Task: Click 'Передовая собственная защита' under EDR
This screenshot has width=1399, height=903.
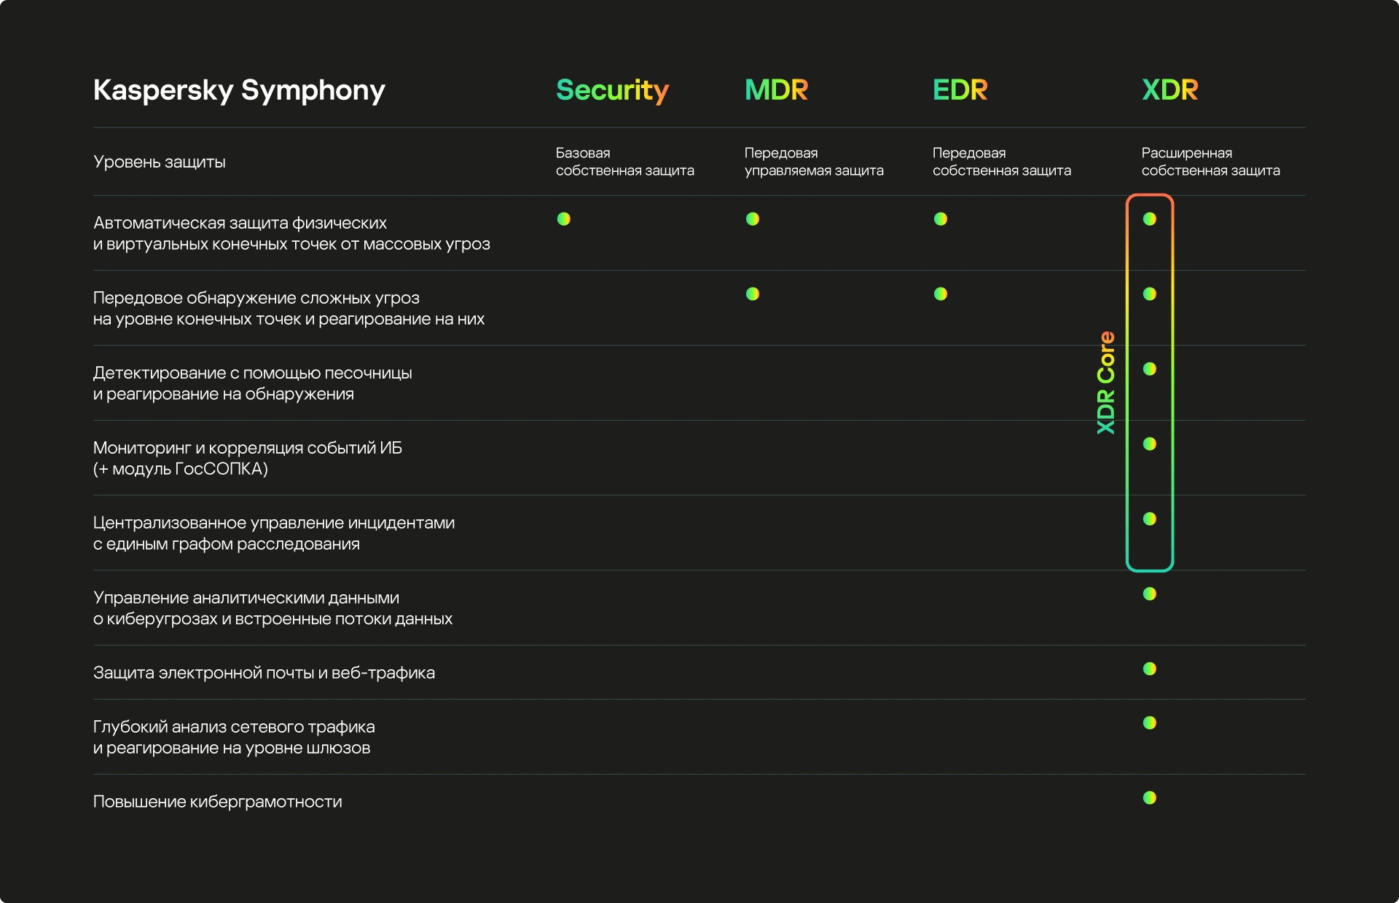Action: pyautogui.click(x=1002, y=162)
